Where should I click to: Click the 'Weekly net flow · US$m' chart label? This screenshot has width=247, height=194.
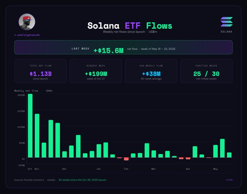click(33, 91)
